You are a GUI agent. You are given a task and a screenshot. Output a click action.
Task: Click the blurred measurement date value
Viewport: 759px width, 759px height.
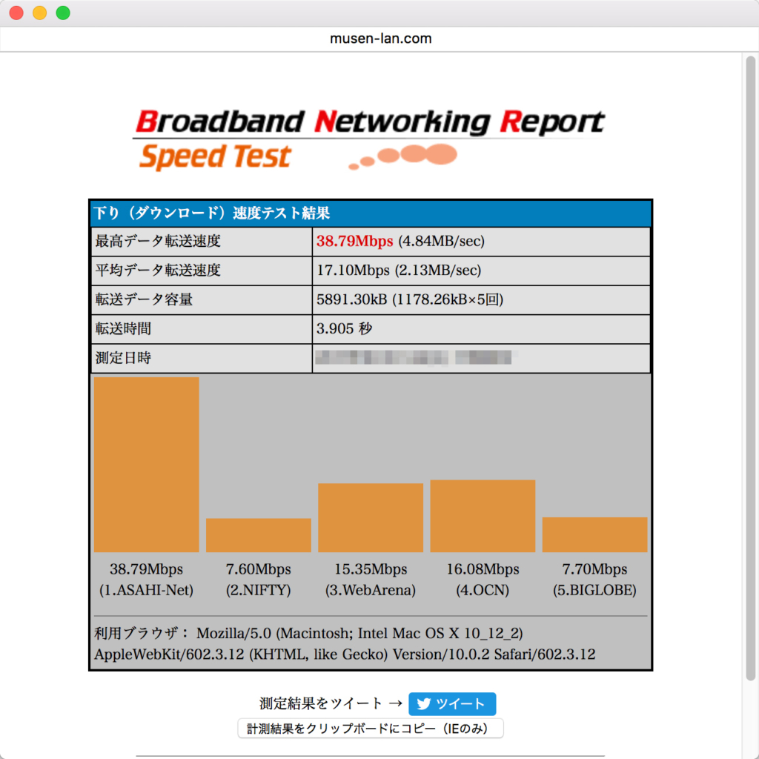(x=414, y=357)
